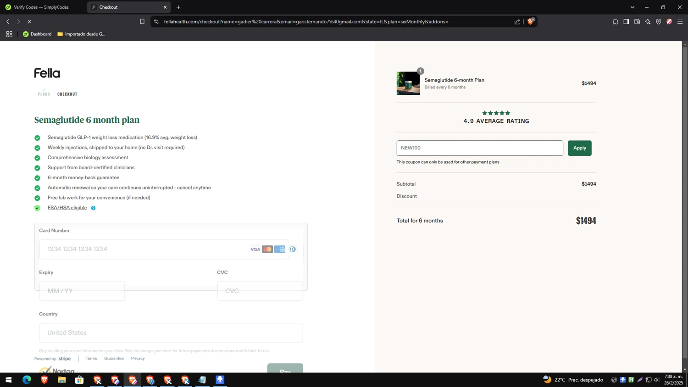This screenshot has width=688, height=387.
Task: Open the Terms link
Action: point(91,358)
